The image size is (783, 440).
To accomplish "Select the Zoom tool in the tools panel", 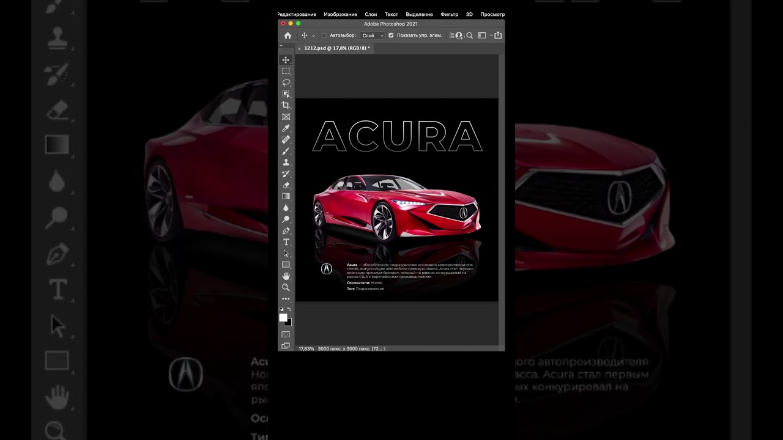I will 286,287.
